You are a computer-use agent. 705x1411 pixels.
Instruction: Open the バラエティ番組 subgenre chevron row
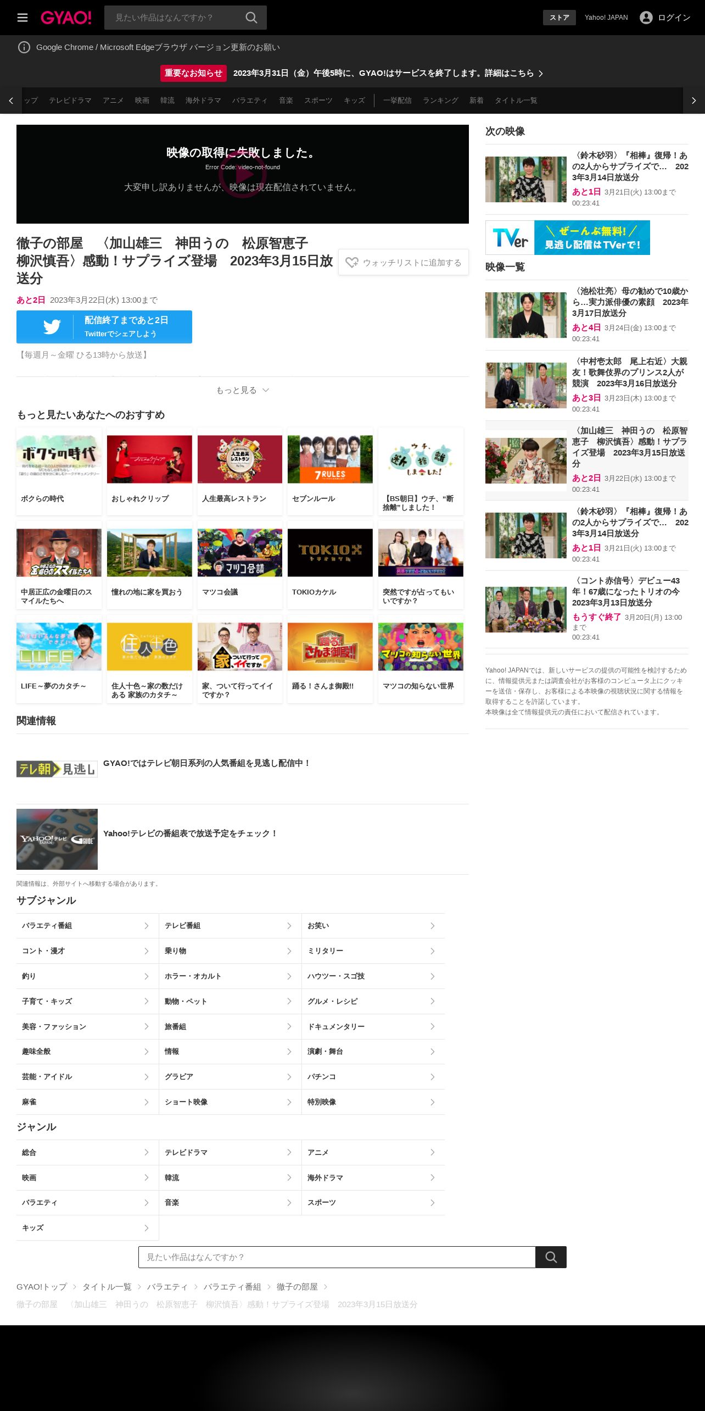(x=87, y=926)
